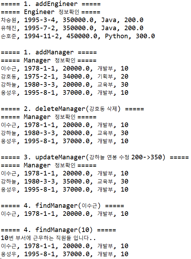This screenshot has height=259, width=191.
Task: Select the 강하늘 line with salary 35000.0
Action: click(x=65, y=181)
